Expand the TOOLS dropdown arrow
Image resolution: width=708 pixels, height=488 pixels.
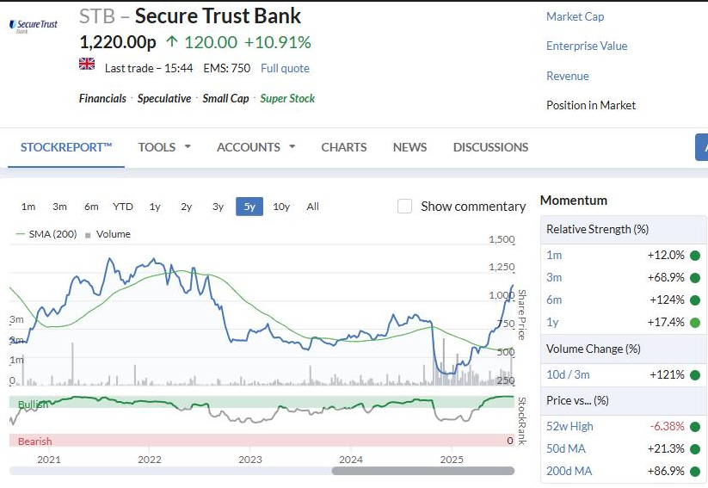point(188,147)
